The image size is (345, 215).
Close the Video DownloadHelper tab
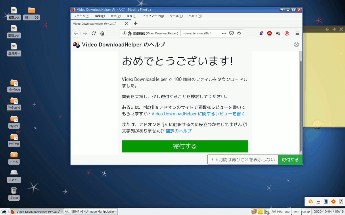(x=126, y=24)
